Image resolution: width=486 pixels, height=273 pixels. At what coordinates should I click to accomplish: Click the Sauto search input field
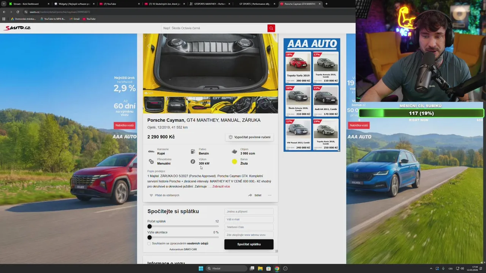(214, 28)
